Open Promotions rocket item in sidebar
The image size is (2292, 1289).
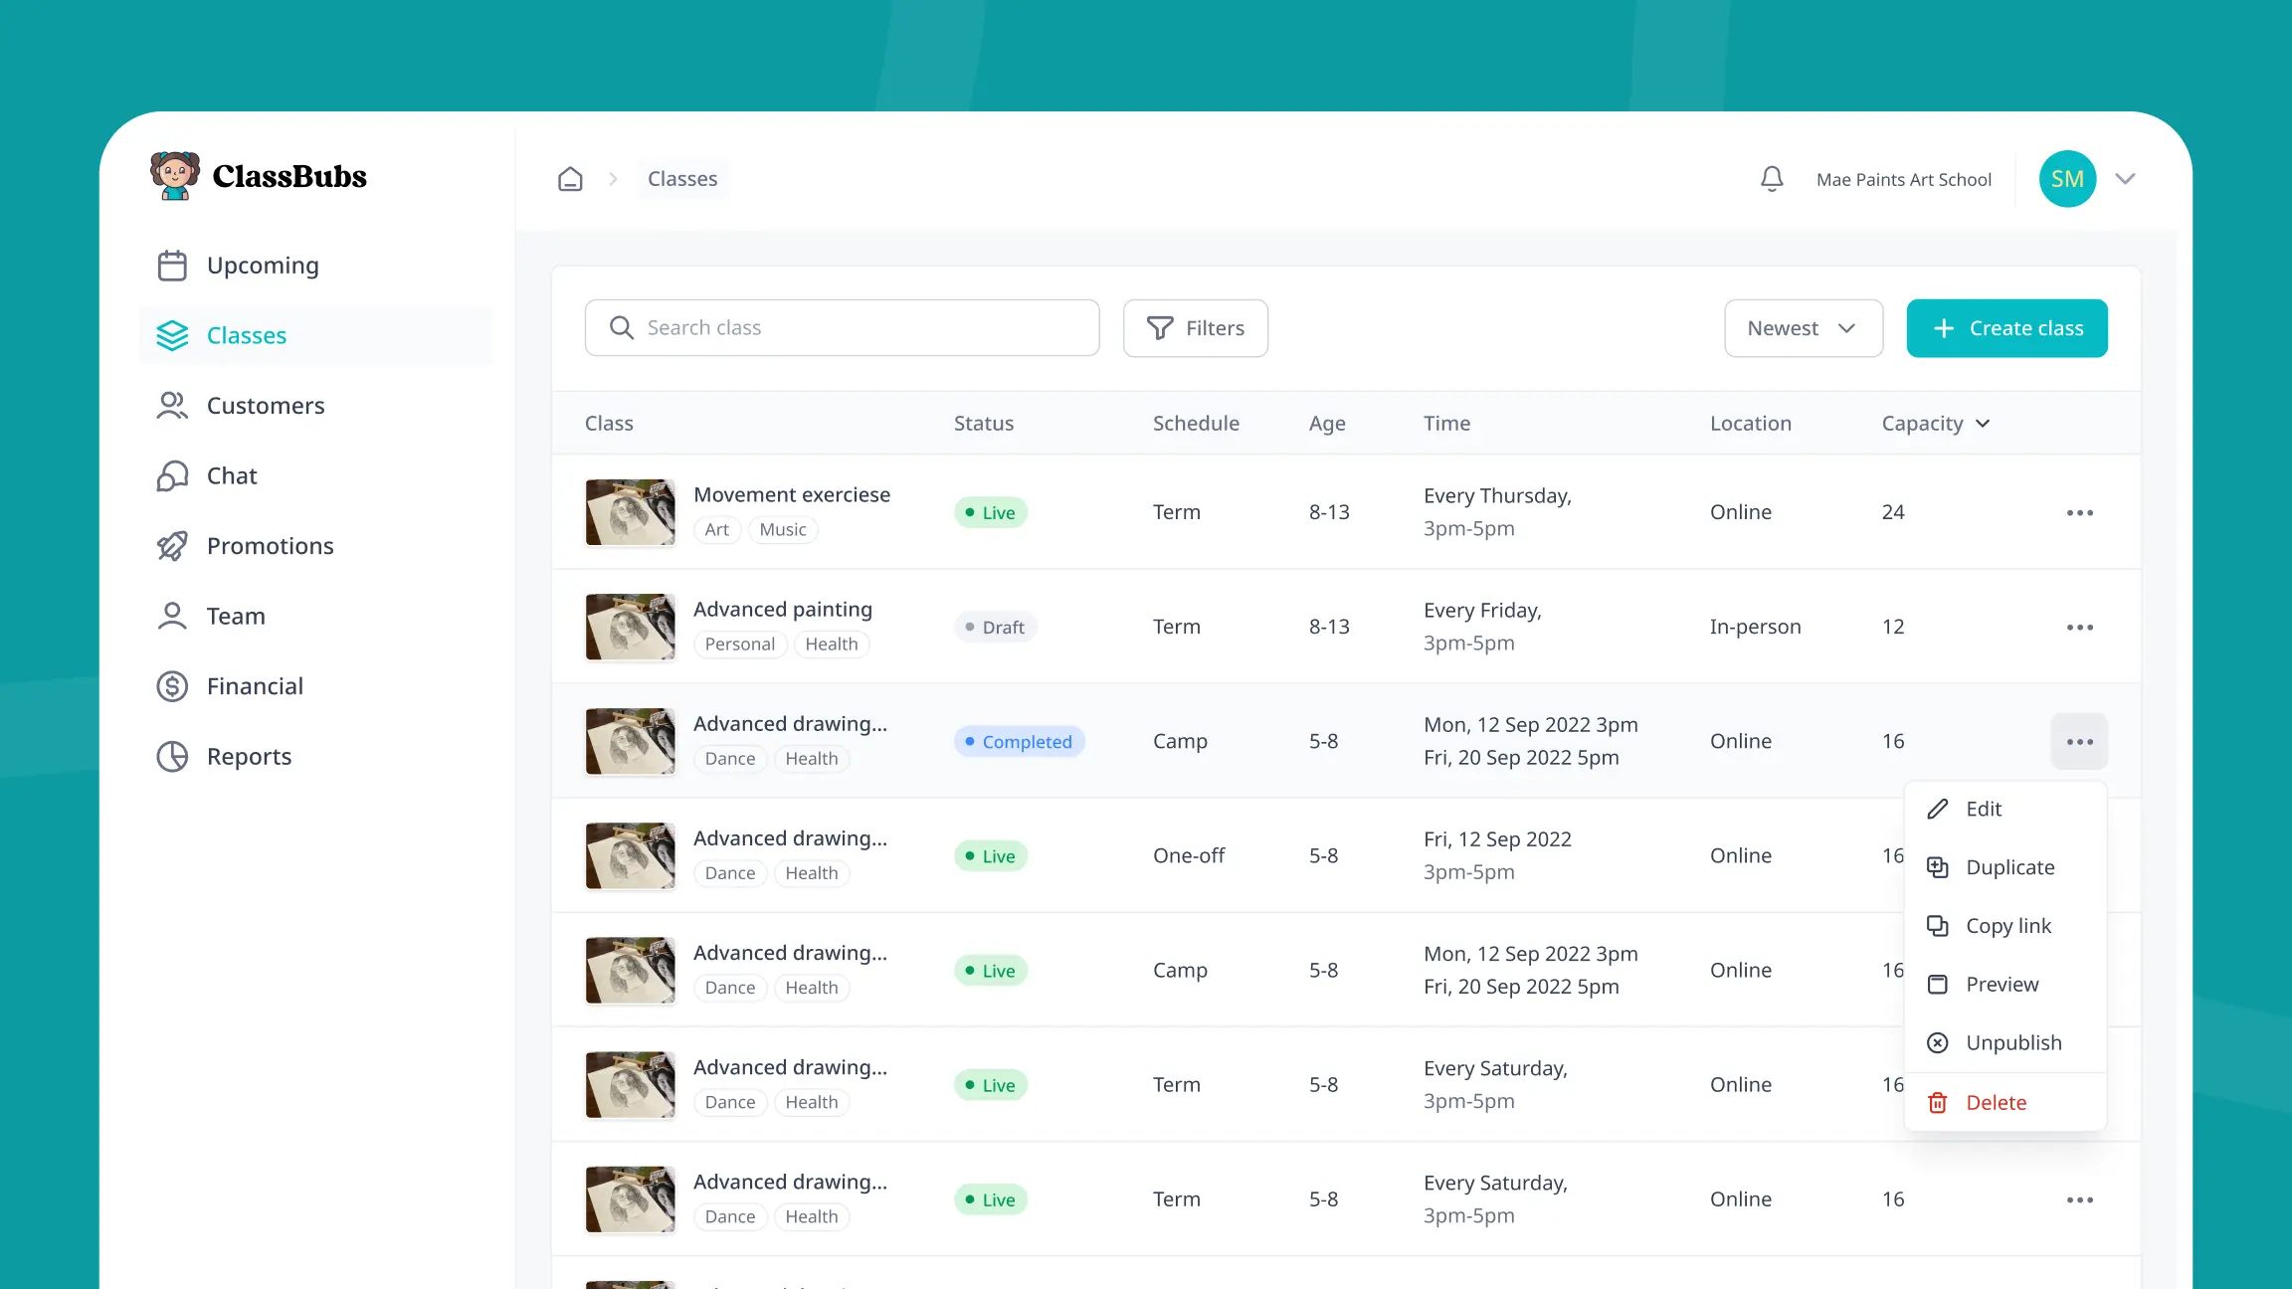pyautogui.click(x=270, y=546)
